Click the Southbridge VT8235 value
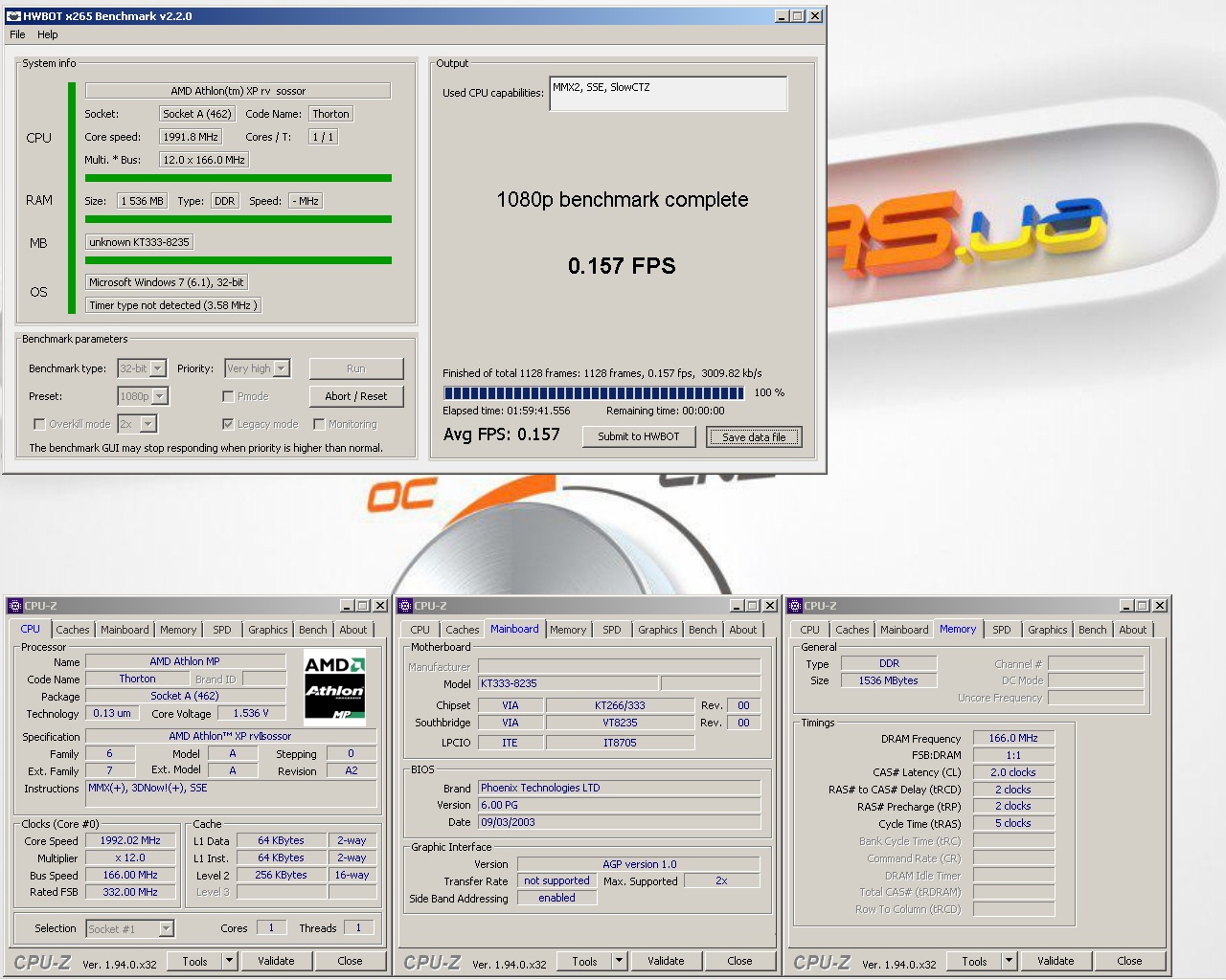Viewport: 1226px width, 980px height. (x=620, y=723)
